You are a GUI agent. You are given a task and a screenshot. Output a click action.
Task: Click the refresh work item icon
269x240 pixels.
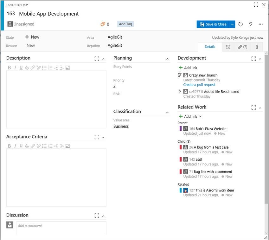pyautogui.click(x=240, y=24)
